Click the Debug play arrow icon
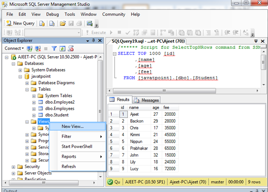Screen dimensions: 268x192 (111, 32)
